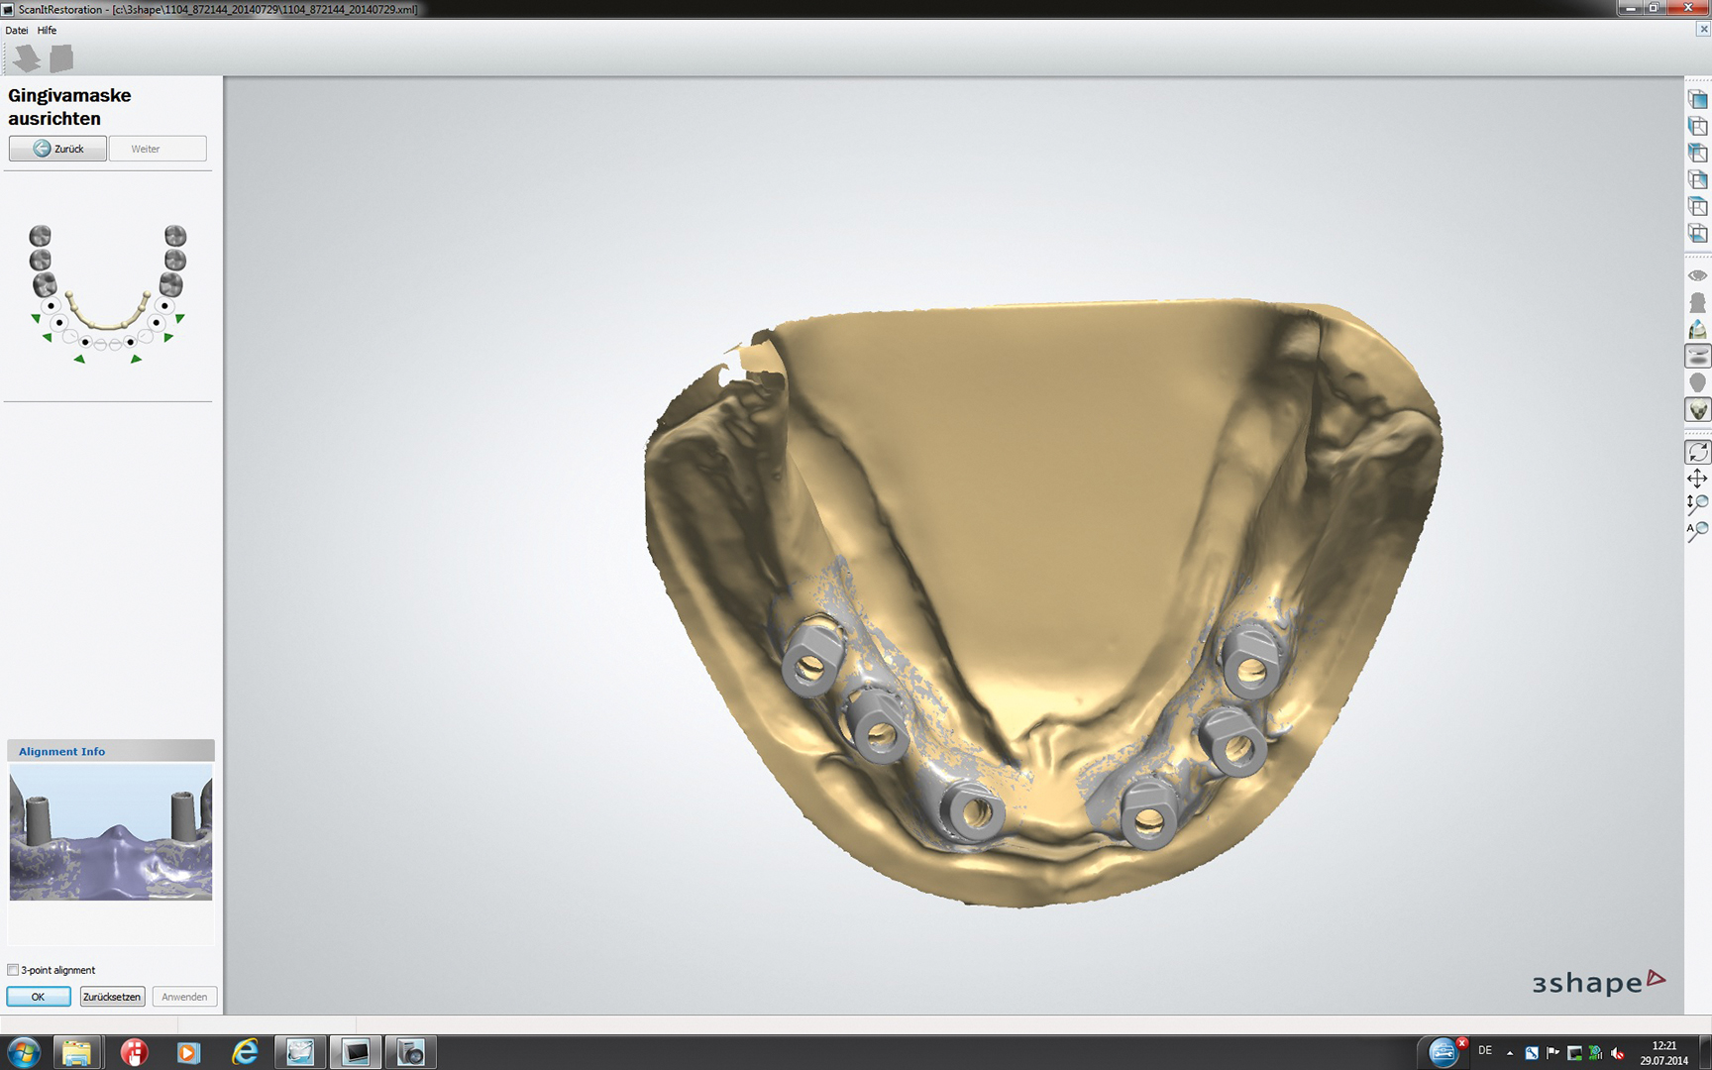Click the eye visibility icon in right toolbar
The image size is (1712, 1070).
1697,275
